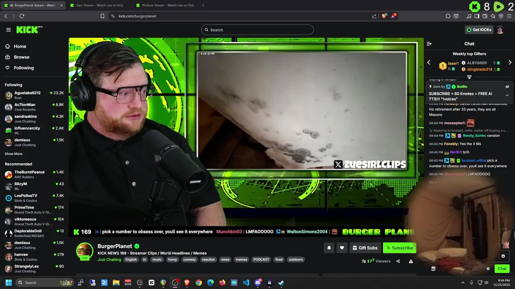Open sandraskins channel

click(34, 118)
